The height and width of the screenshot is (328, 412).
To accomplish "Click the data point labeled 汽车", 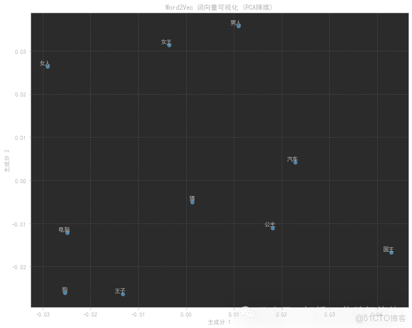I will 295,163.
